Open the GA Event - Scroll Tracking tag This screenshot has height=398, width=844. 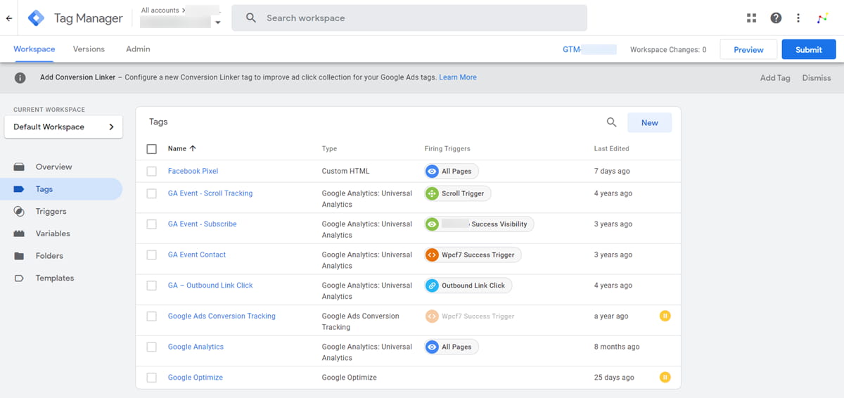tap(210, 193)
